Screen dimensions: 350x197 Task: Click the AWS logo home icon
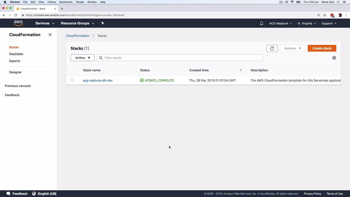tap(18, 23)
